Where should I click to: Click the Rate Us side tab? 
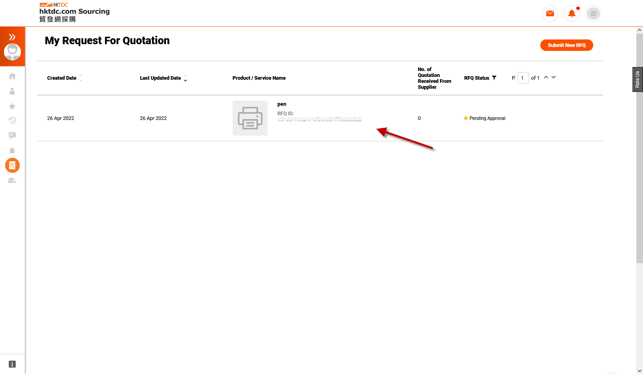[x=637, y=79]
